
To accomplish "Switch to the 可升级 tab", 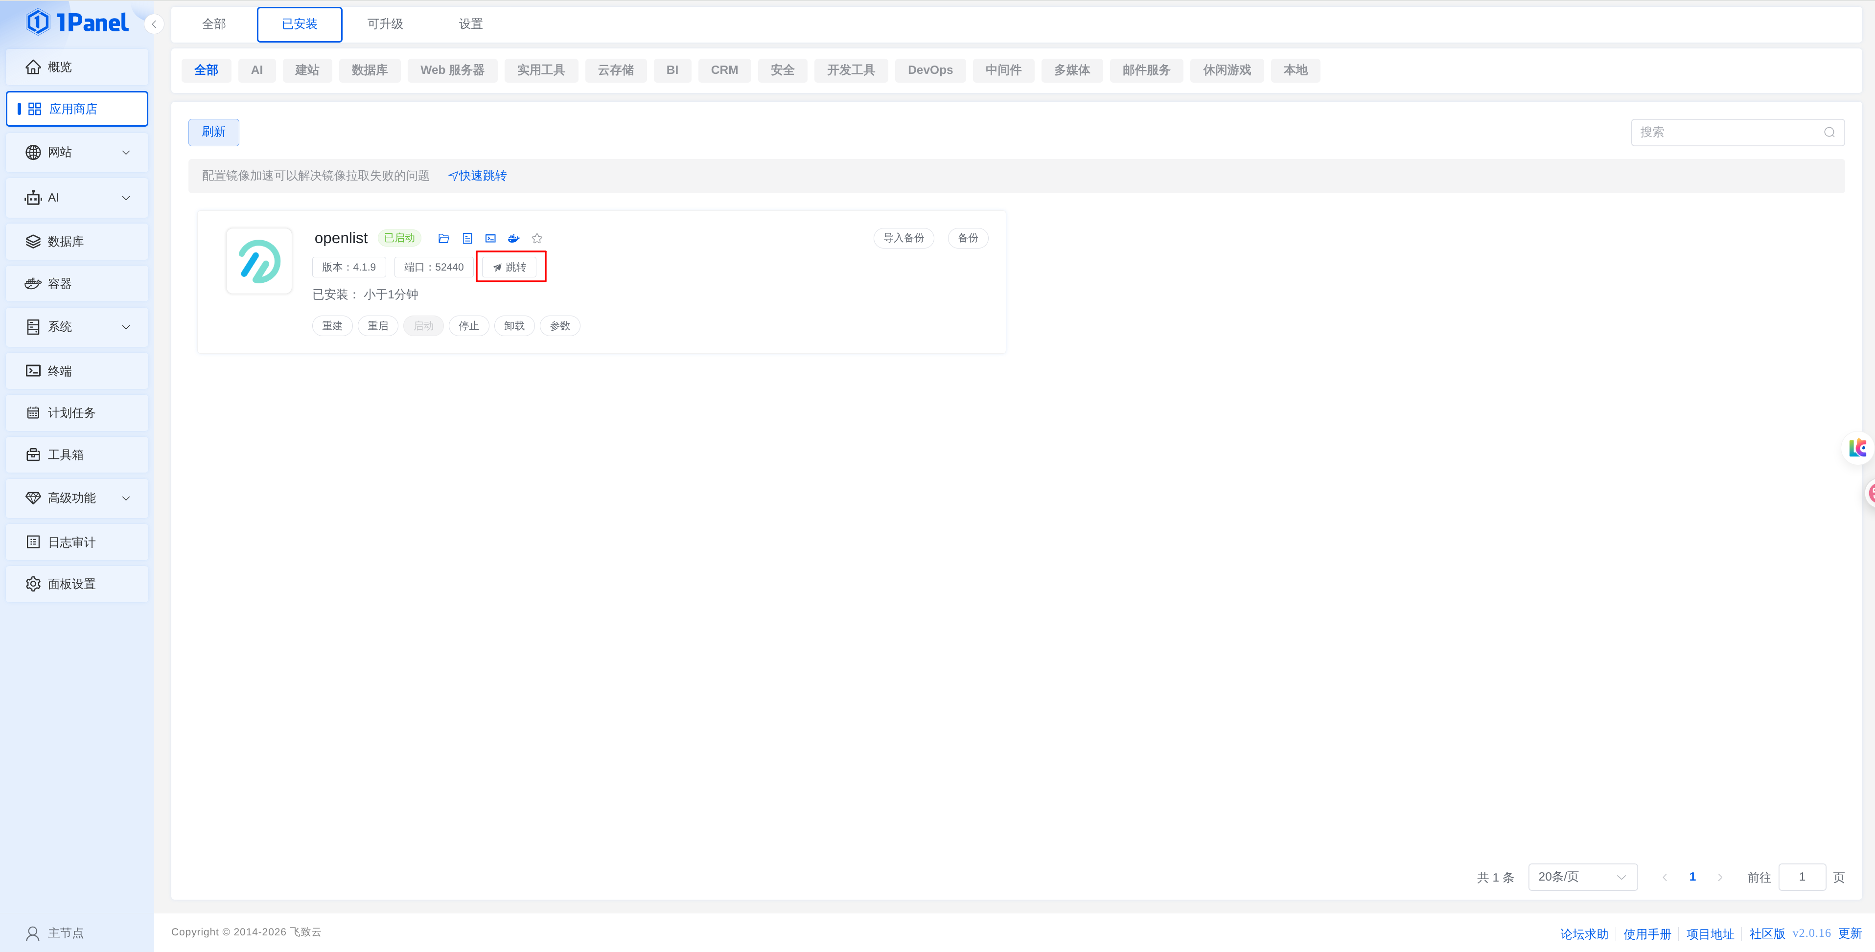I will coord(385,24).
